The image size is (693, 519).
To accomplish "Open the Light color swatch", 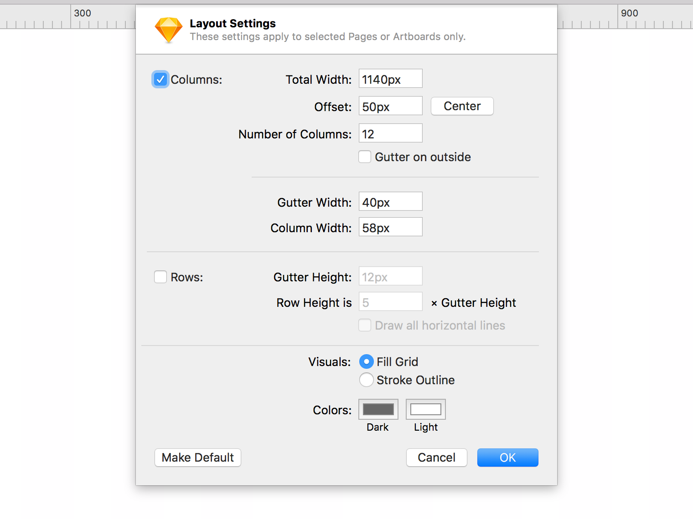I will click(x=425, y=409).
